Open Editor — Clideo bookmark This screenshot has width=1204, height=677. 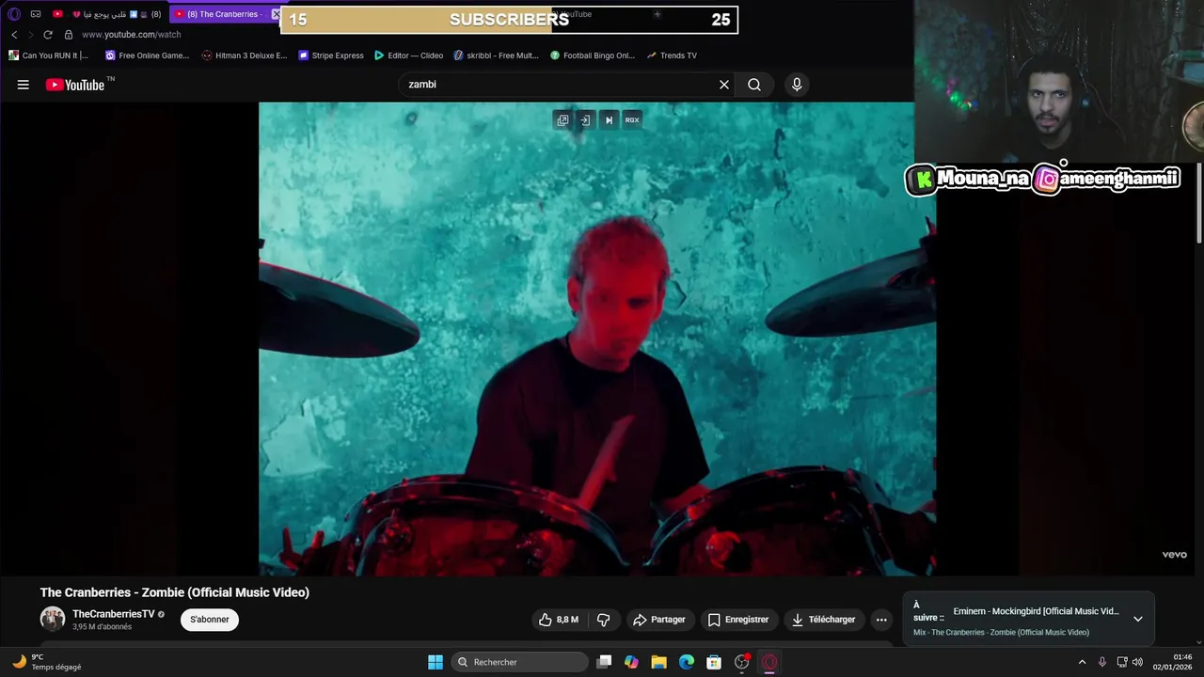409,55
